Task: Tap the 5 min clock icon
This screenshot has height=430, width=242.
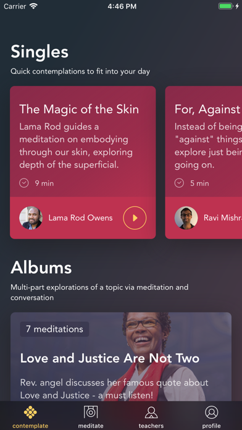Action: (179, 183)
